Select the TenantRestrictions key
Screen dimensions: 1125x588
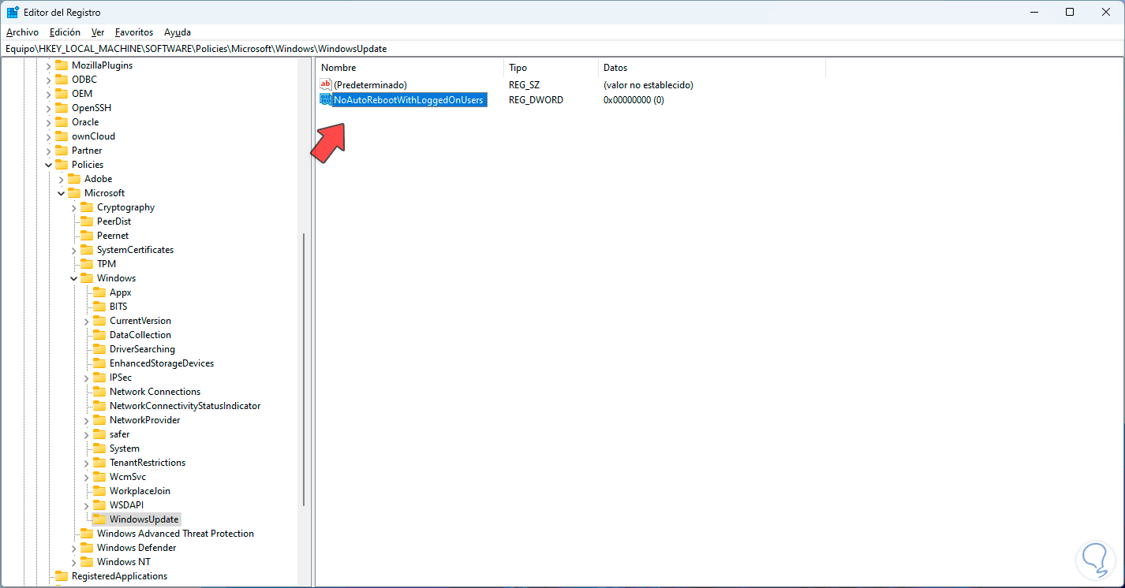click(x=148, y=463)
